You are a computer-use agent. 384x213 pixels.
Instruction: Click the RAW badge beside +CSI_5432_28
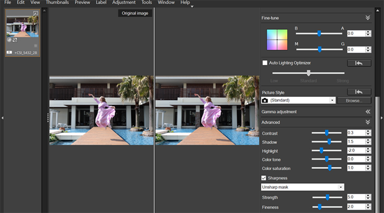click(9, 52)
